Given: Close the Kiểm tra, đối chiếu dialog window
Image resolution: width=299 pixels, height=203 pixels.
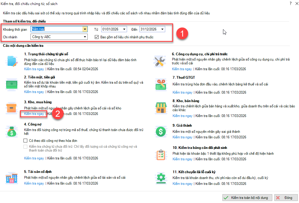Looking at the screenshot, I should (297, 4).
